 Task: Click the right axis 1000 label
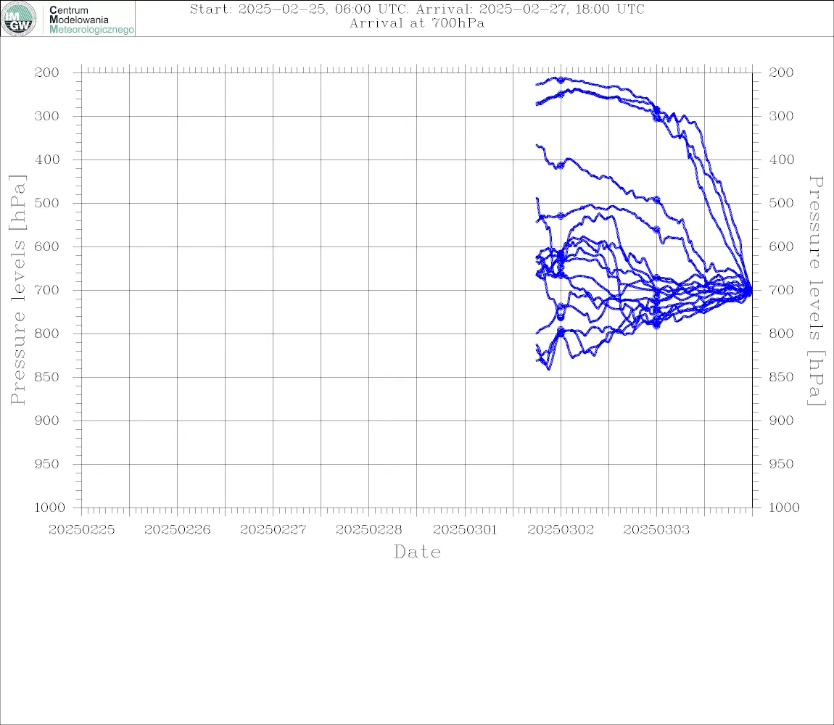click(x=785, y=508)
